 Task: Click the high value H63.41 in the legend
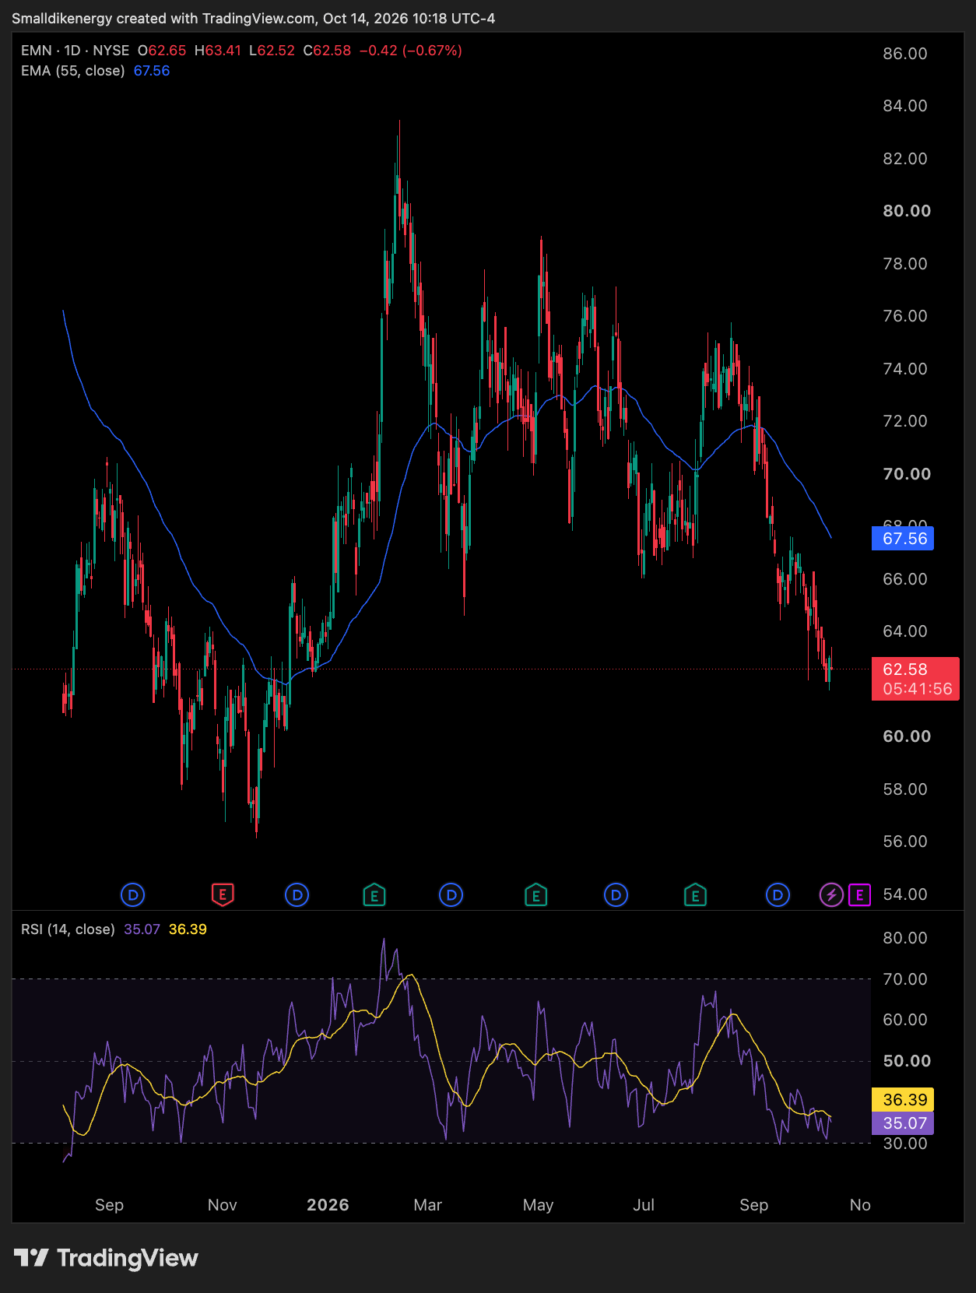pos(218,51)
